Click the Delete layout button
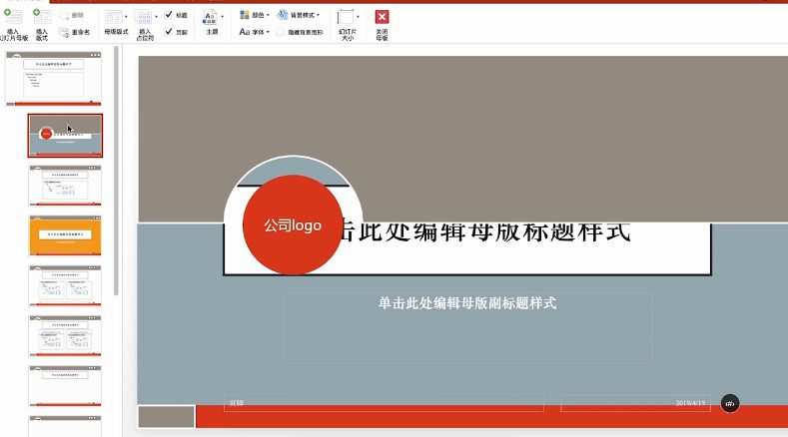This screenshot has height=437, width=788. 72,16
